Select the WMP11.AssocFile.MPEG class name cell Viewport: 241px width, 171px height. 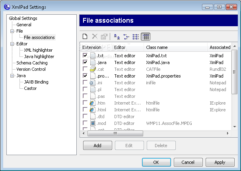(169, 123)
